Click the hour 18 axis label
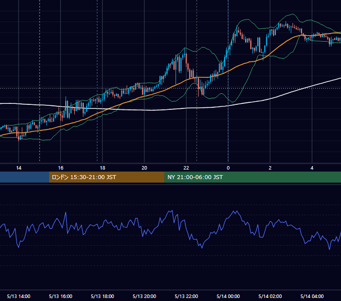This screenshot has width=341, height=301. pos(102,168)
